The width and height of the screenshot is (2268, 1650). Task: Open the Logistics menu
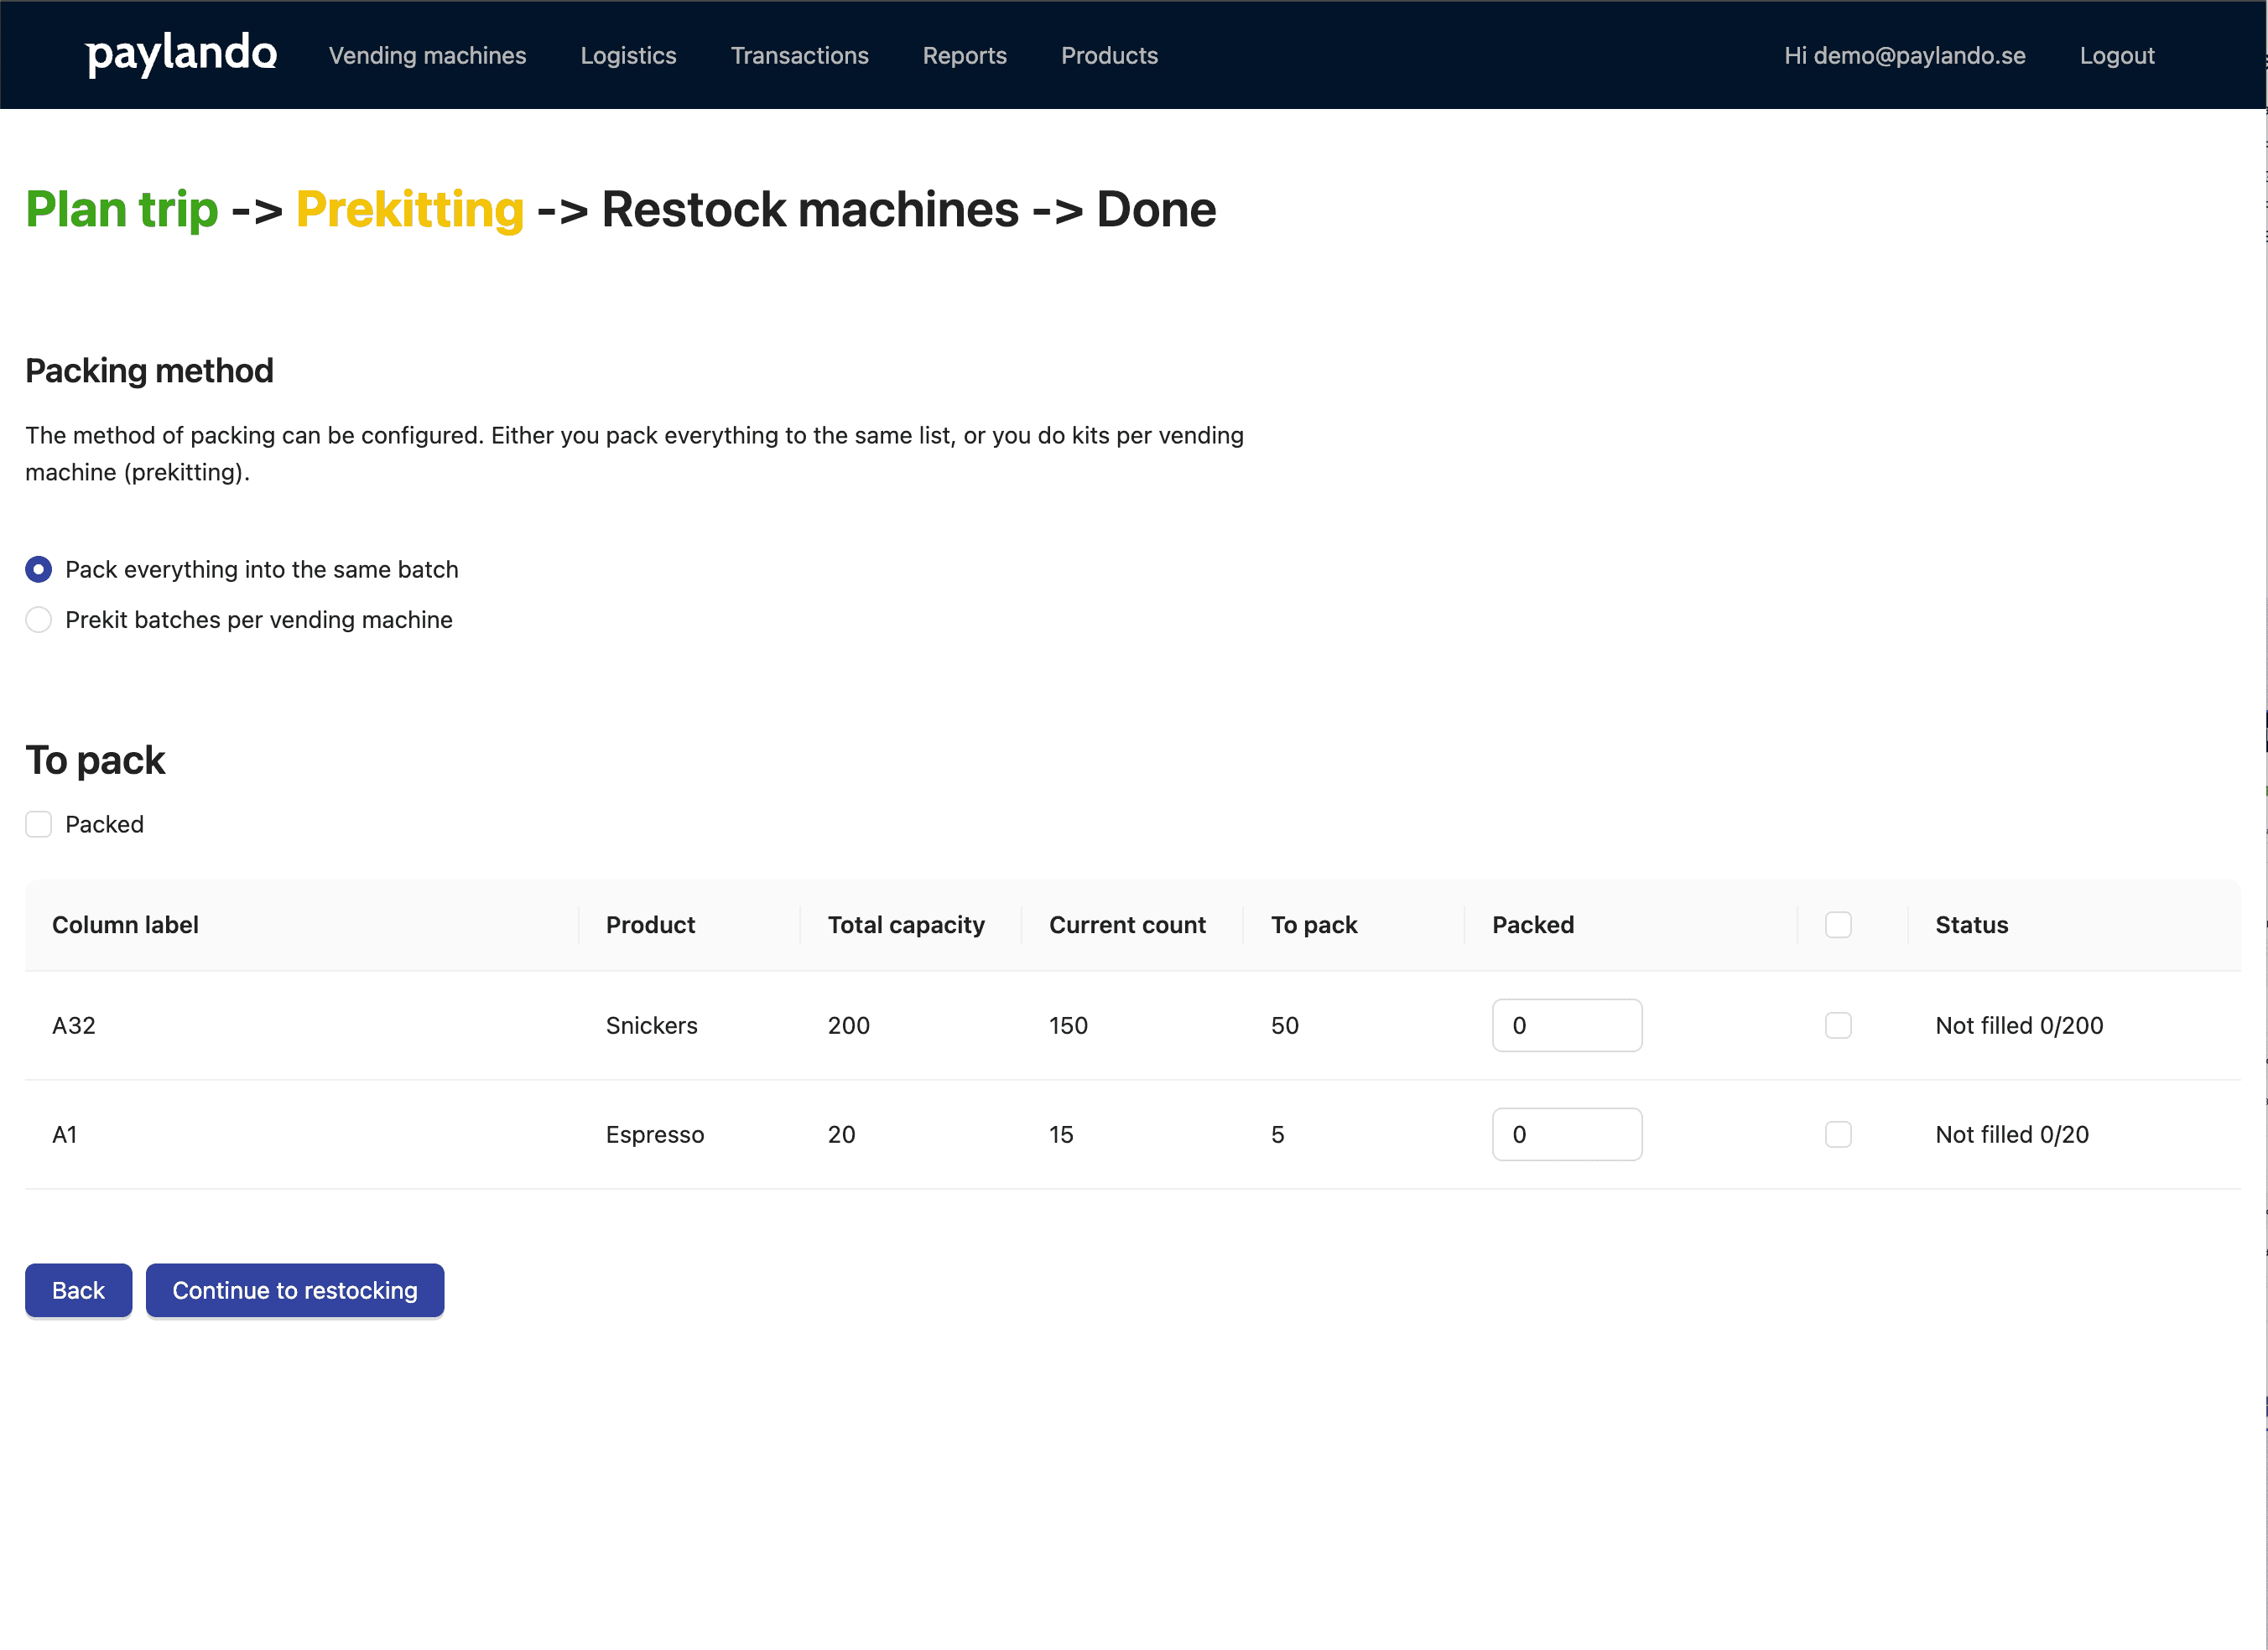[628, 56]
